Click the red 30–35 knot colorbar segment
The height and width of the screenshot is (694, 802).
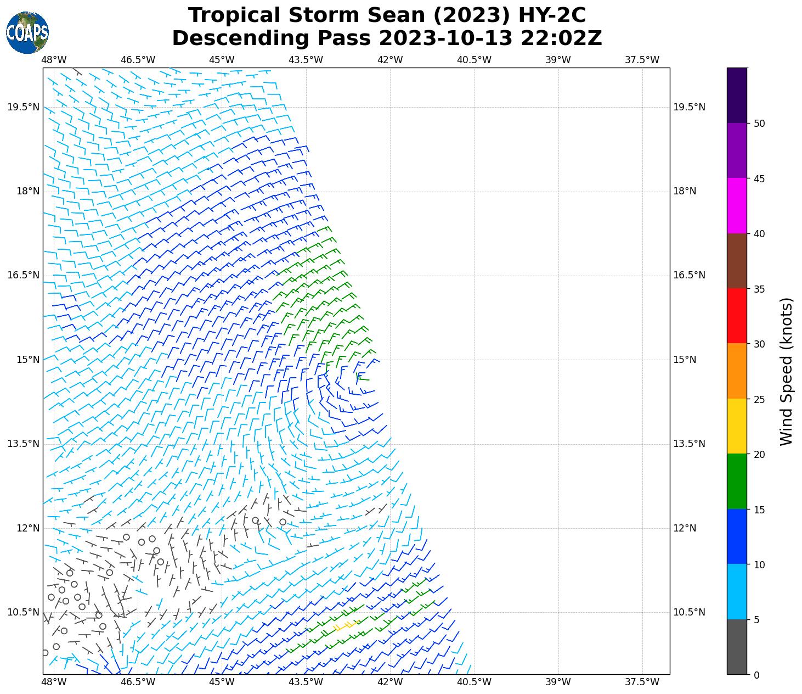[736, 316]
